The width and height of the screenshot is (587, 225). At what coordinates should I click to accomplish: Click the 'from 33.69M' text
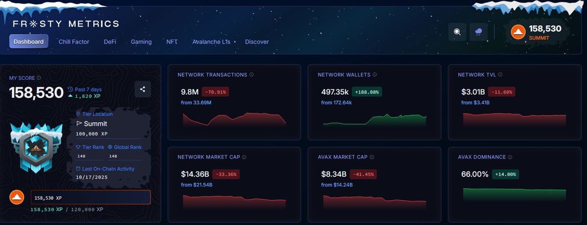click(196, 103)
